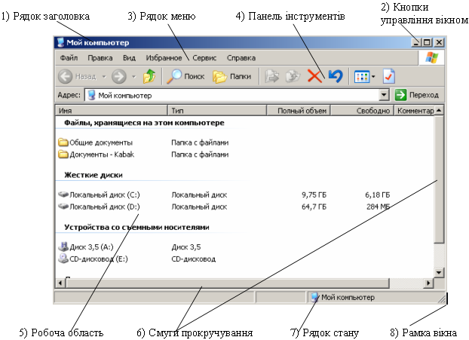Sort by the Свободно column header
The width and height of the screenshot is (469, 340).
(x=363, y=111)
